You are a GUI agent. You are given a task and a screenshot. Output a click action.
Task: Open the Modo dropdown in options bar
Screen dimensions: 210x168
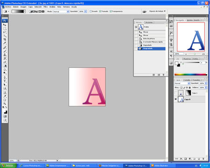[68, 12]
